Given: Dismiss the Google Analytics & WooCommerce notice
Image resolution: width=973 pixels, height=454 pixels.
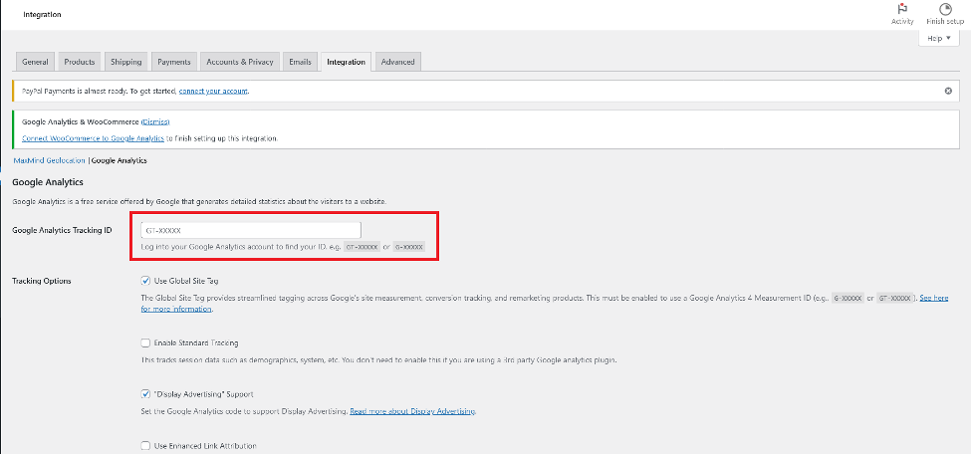Looking at the screenshot, I should pyautogui.click(x=155, y=121).
